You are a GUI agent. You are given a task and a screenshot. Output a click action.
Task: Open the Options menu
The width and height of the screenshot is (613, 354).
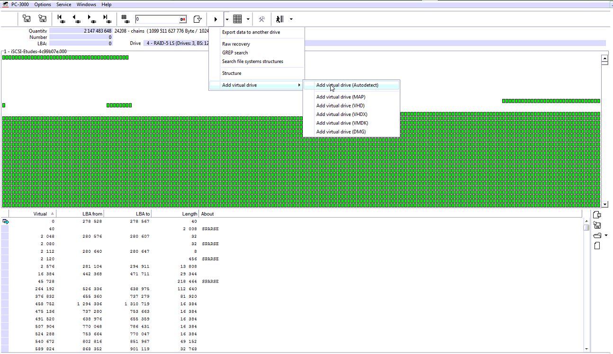click(43, 4)
